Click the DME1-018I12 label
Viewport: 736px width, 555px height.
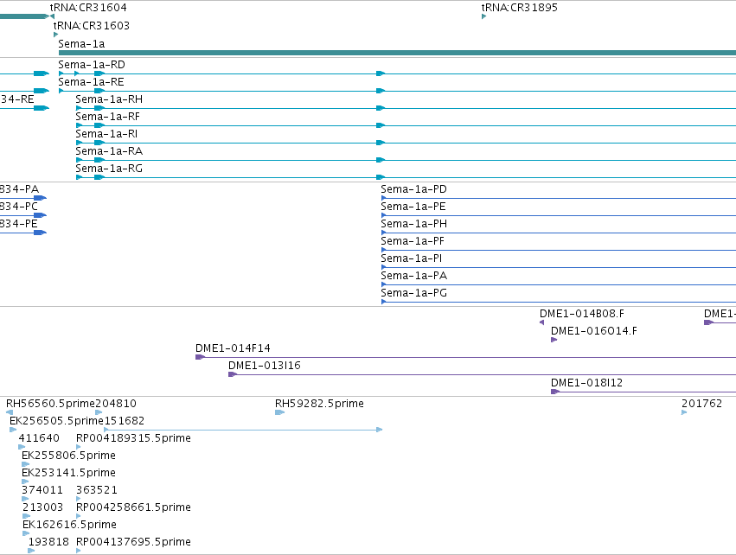click(586, 383)
